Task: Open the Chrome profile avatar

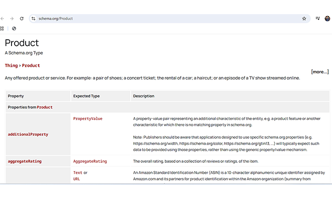Action: [x=328, y=19]
